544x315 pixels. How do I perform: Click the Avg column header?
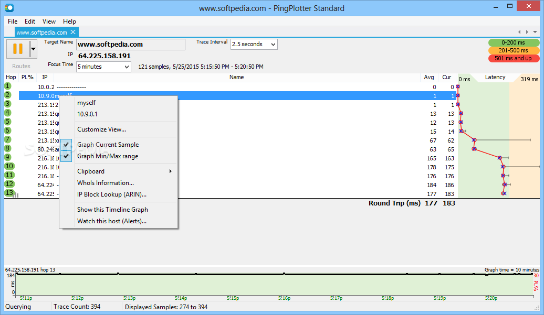click(x=429, y=77)
